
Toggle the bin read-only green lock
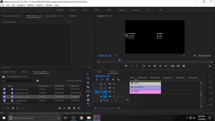point(4,108)
